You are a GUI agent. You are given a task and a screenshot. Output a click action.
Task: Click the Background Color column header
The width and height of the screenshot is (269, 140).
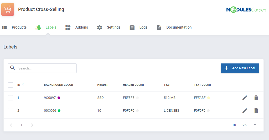pos(59,85)
